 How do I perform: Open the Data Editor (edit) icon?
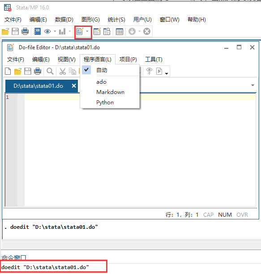97,31
